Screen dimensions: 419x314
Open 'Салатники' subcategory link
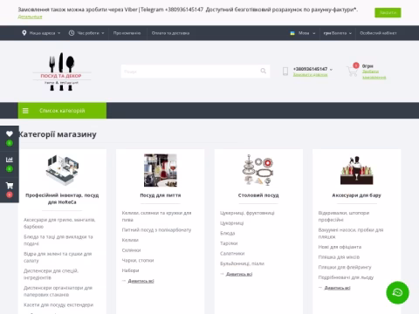pos(232,254)
